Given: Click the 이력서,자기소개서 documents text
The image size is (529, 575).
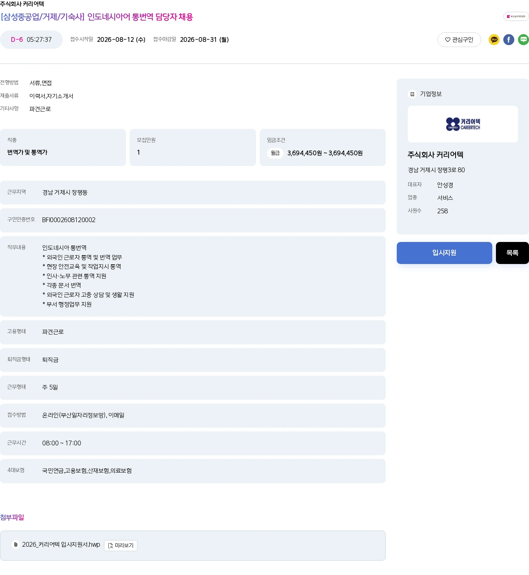Looking at the screenshot, I should point(51,96).
